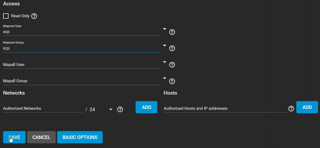Show help for Authorized Hosts field
The image size is (320, 148).
coord(291,109)
